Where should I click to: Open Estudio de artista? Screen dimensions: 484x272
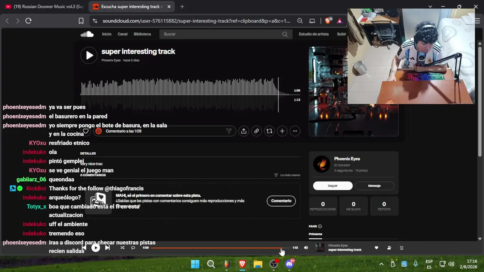(x=313, y=34)
